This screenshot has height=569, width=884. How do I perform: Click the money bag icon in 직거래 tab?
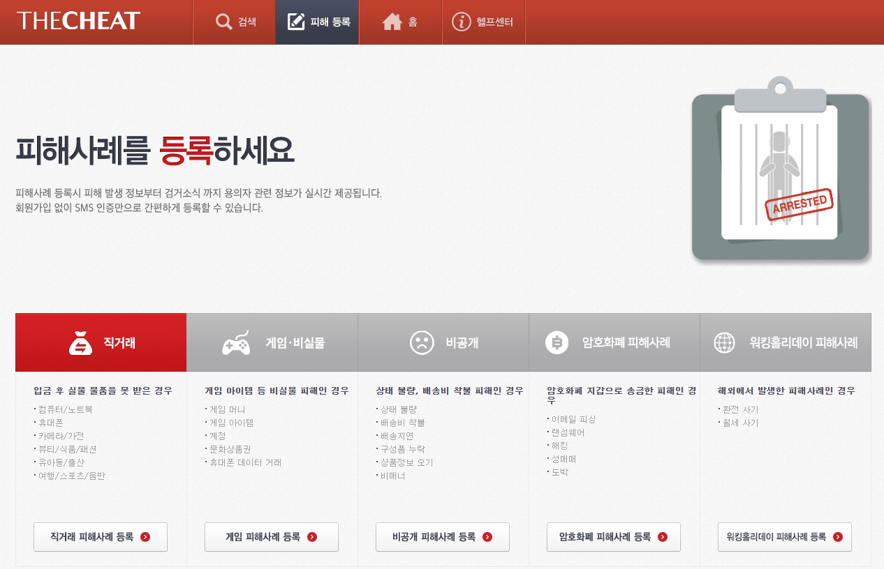point(81,342)
